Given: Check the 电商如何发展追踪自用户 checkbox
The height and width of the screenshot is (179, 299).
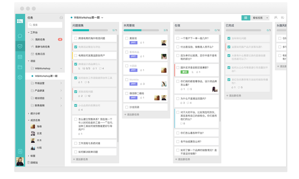Looking at the screenshot, I should coord(76,56).
